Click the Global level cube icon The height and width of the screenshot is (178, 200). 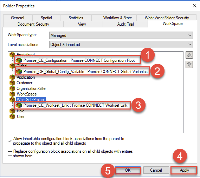pos(12,66)
